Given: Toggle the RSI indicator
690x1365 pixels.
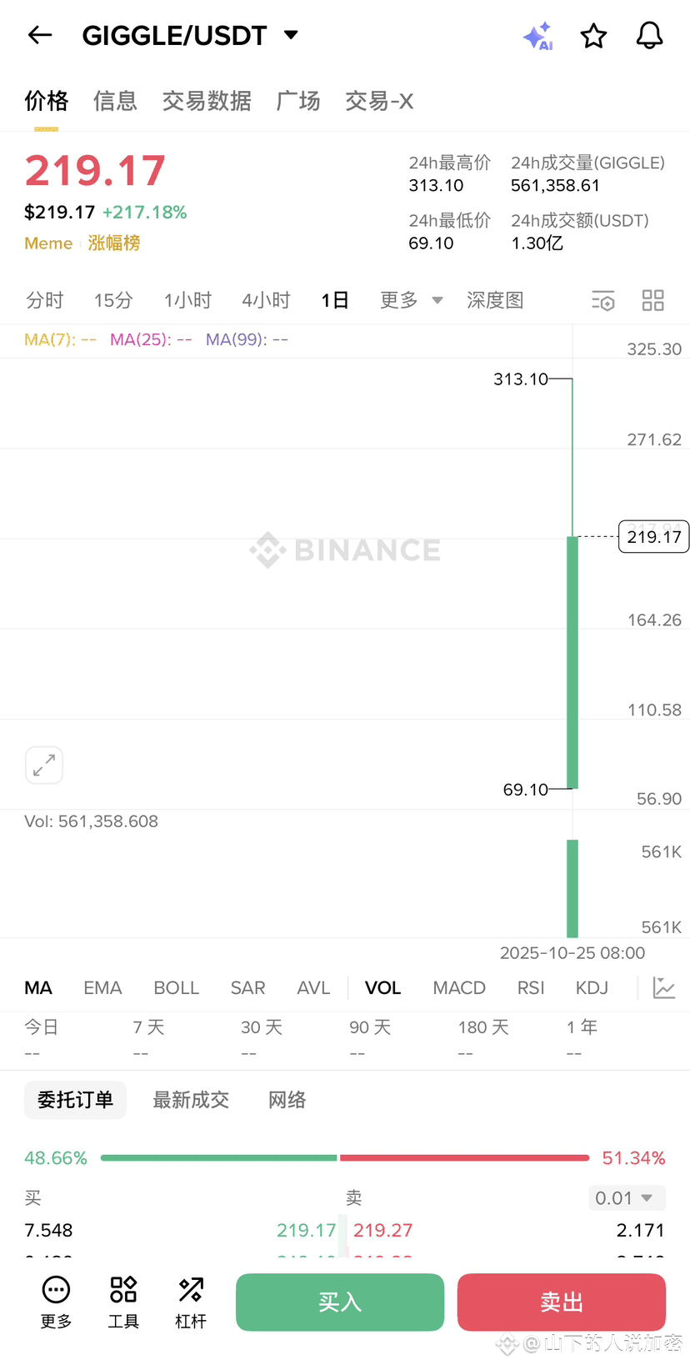Looking at the screenshot, I should click(x=531, y=988).
